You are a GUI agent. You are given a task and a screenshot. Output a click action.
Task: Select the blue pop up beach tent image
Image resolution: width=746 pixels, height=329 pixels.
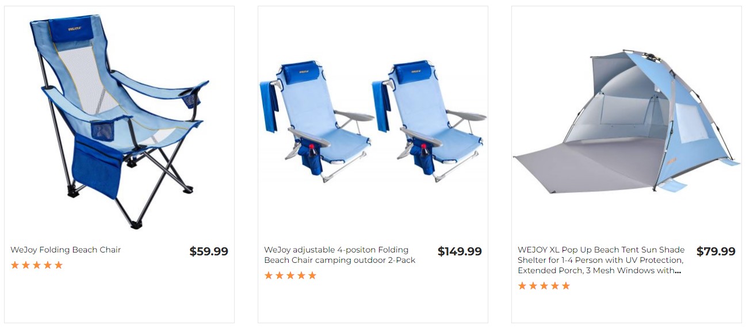click(x=626, y=121)
